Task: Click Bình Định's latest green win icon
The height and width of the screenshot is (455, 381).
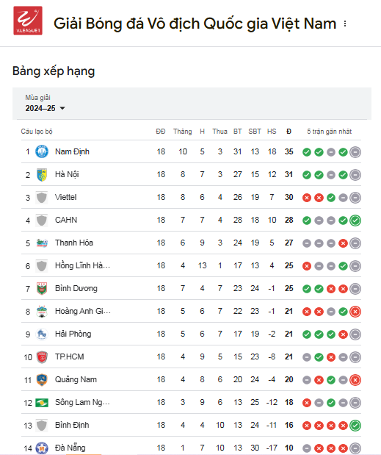Action: [x=355, y=426]
